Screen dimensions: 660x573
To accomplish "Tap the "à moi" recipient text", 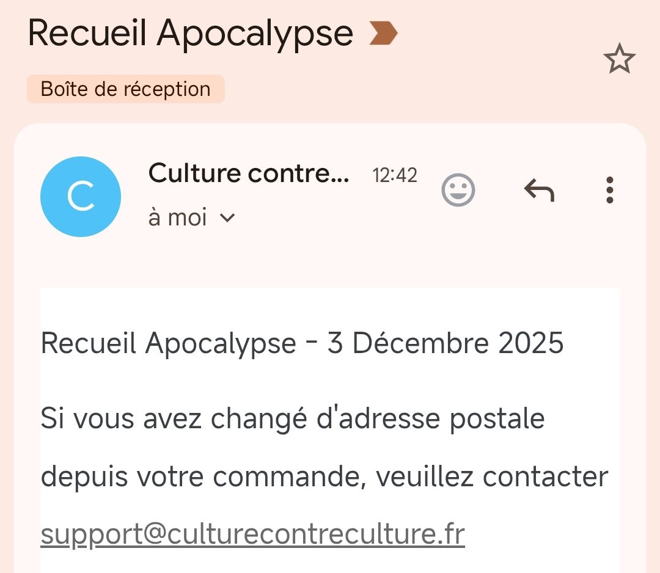I will (x=177, y=218).
